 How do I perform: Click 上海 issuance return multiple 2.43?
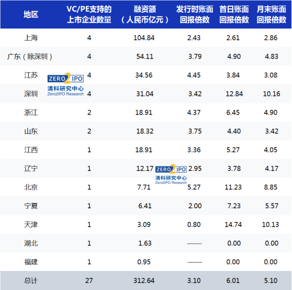[194, 38]
